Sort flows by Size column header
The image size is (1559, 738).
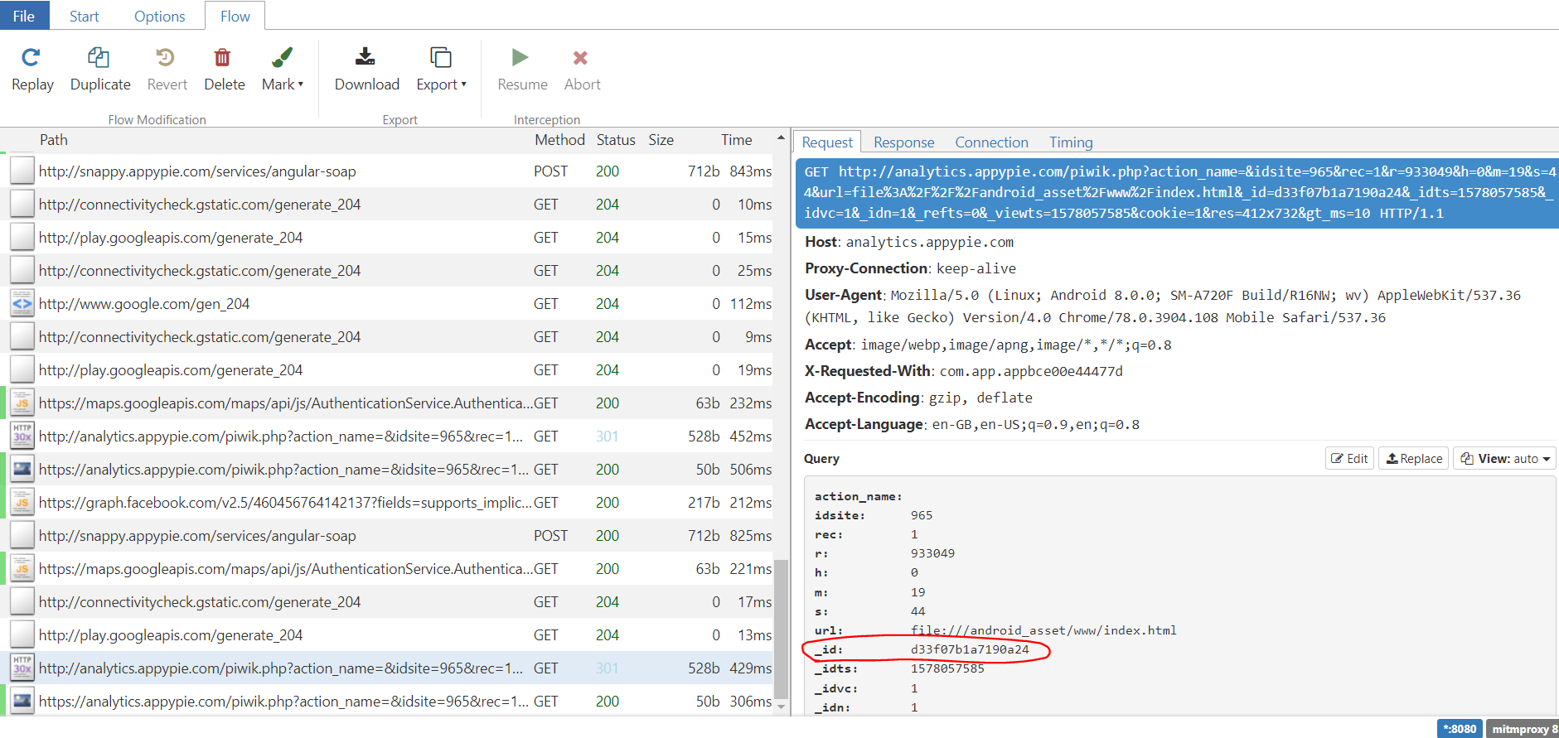(x=661, y=140)
